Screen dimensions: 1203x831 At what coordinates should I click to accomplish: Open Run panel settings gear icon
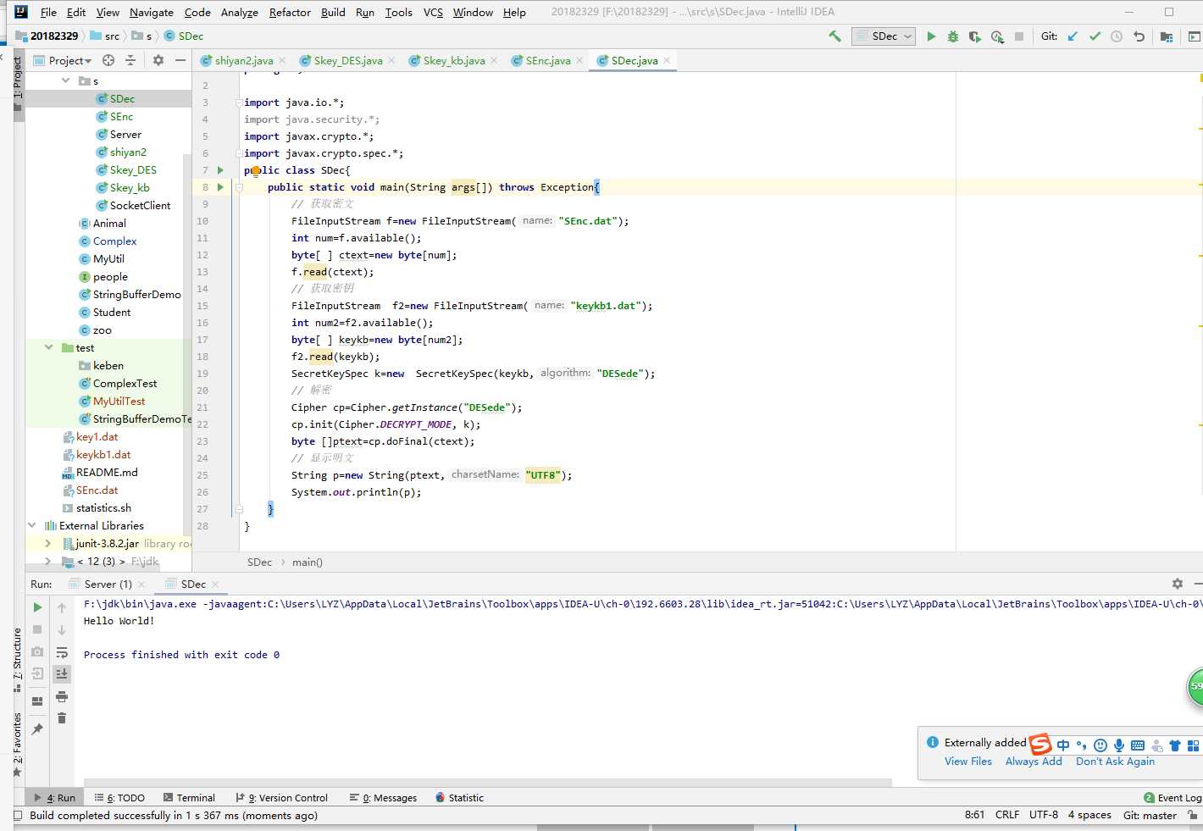pyautogui.click(x=1177, y=584)
